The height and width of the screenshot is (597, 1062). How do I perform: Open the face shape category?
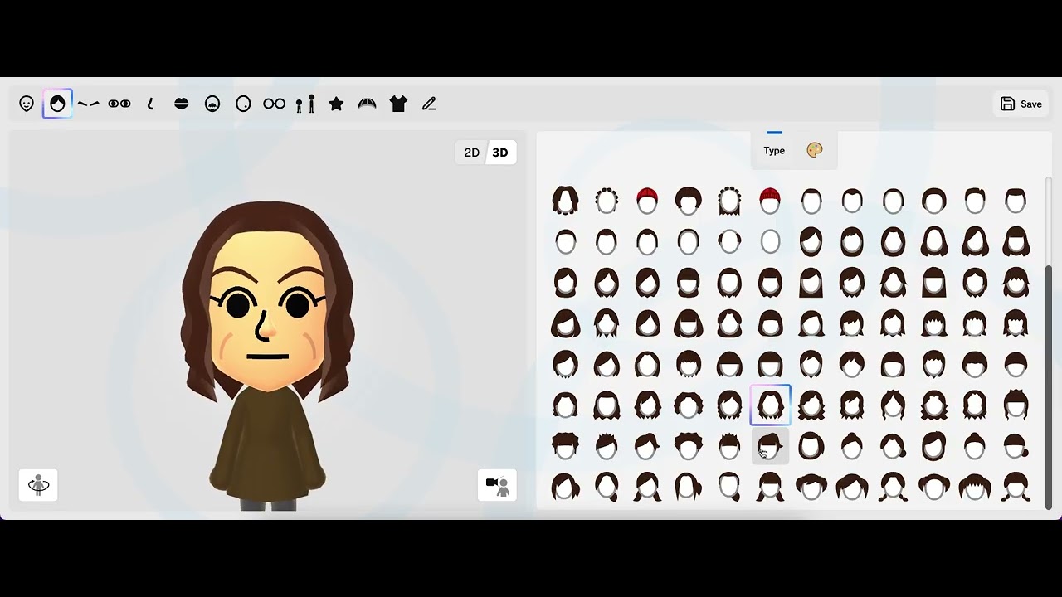point(27,104)
